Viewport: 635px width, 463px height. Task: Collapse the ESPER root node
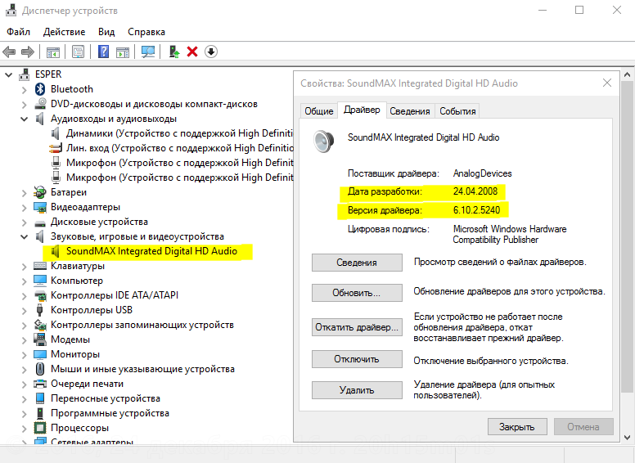click(x=8, y=75)
